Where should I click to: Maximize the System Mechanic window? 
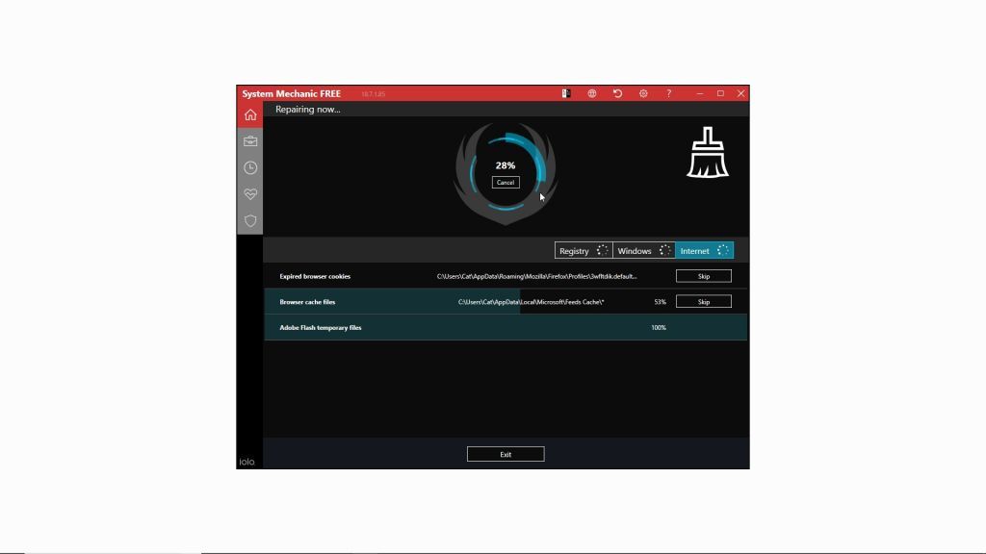[720, 93]
